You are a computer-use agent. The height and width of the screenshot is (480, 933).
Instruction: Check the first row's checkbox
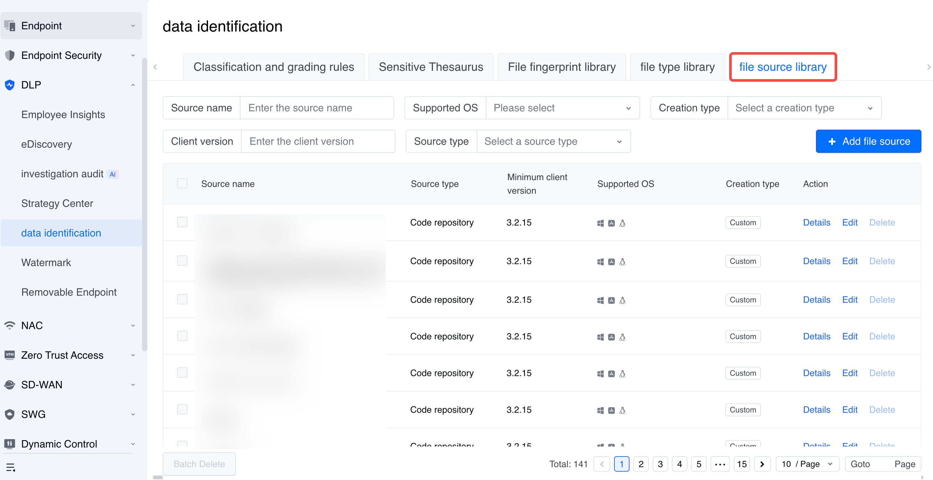(182, 222)
